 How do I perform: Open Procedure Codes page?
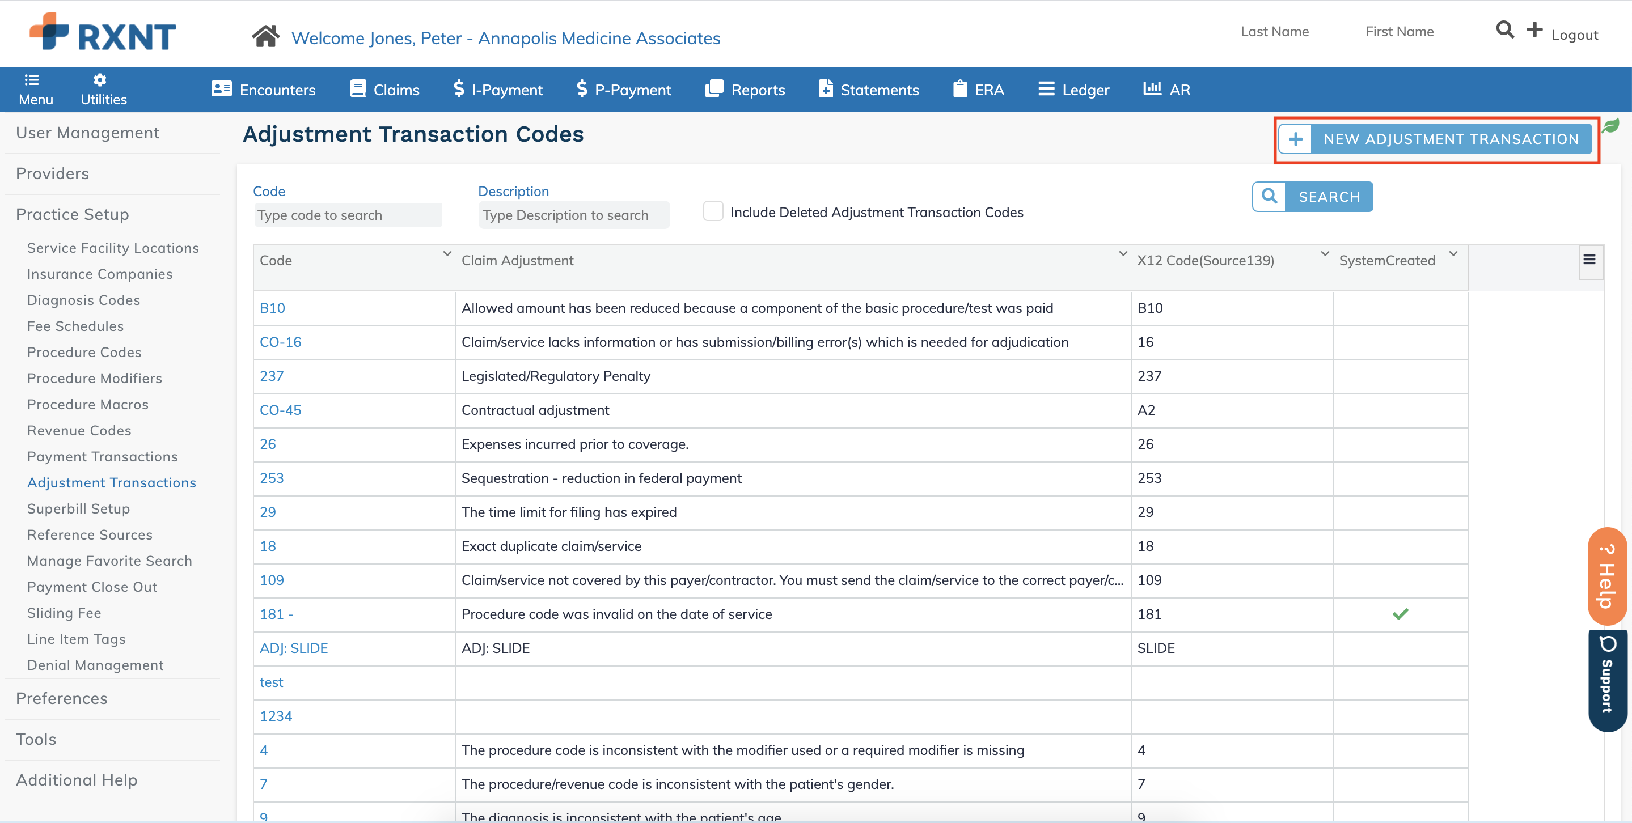[x=84, y=352]
